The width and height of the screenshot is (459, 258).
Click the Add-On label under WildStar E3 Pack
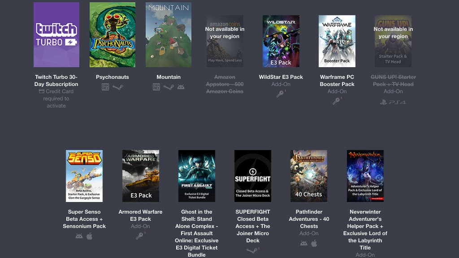point(281,84)
